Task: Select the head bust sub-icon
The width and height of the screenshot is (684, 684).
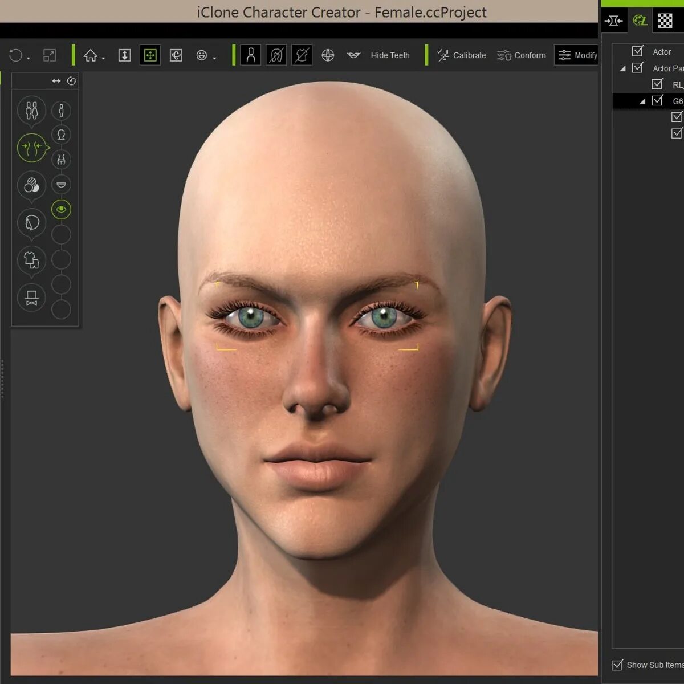Action: point(61,135)
